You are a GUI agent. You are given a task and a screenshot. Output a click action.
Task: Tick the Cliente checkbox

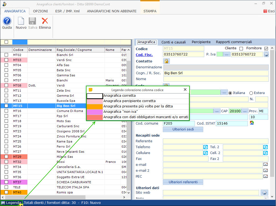point(241,48)
